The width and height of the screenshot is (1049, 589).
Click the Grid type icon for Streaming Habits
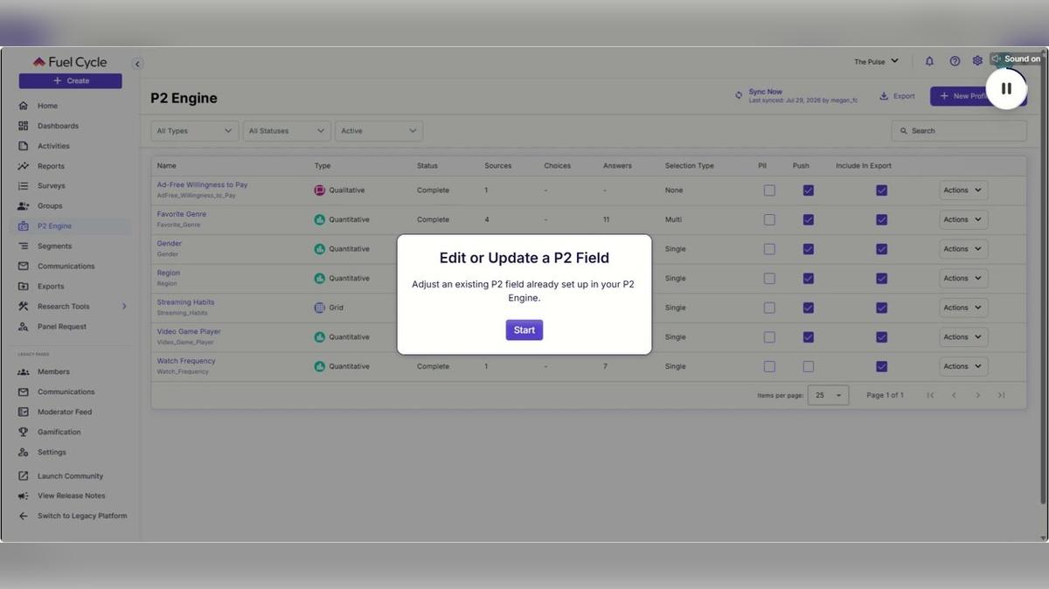click(319, 308)
